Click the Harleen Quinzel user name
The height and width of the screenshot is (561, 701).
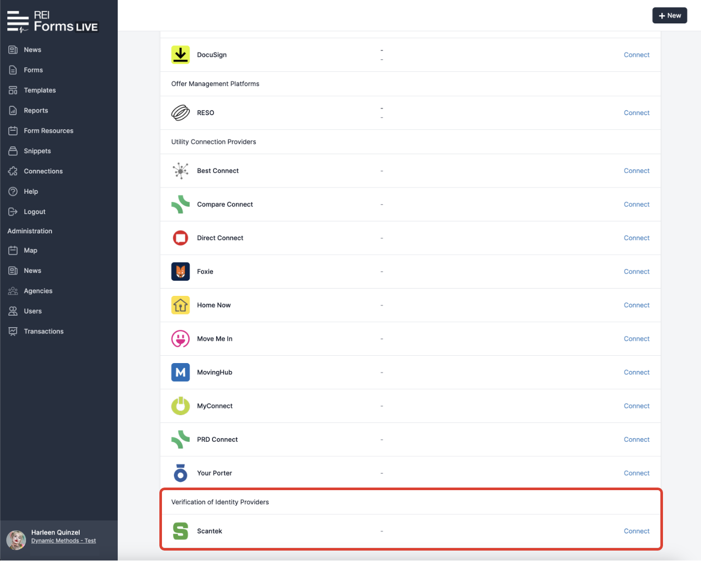coord(56,533)
